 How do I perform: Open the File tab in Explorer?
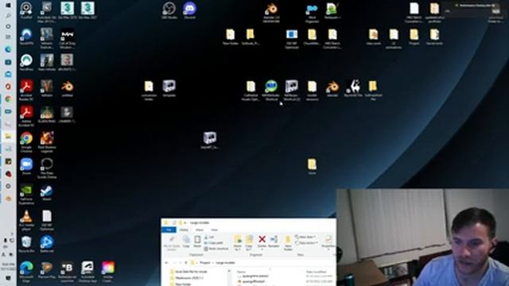[169, 230]
